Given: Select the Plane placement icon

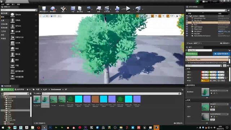Looking at the screenshot, I should point(13,65).
